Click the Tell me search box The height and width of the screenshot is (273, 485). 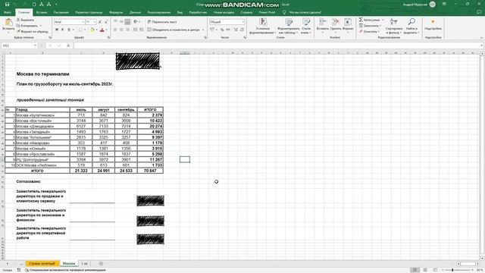[302, 12]
